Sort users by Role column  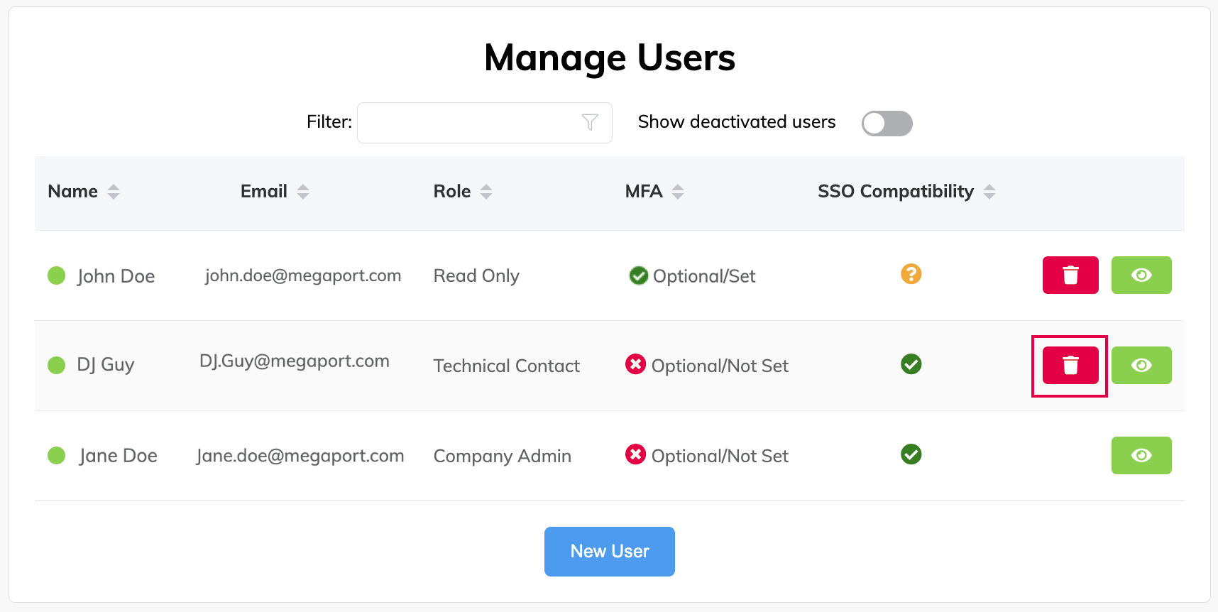click(x=486, y=192)
